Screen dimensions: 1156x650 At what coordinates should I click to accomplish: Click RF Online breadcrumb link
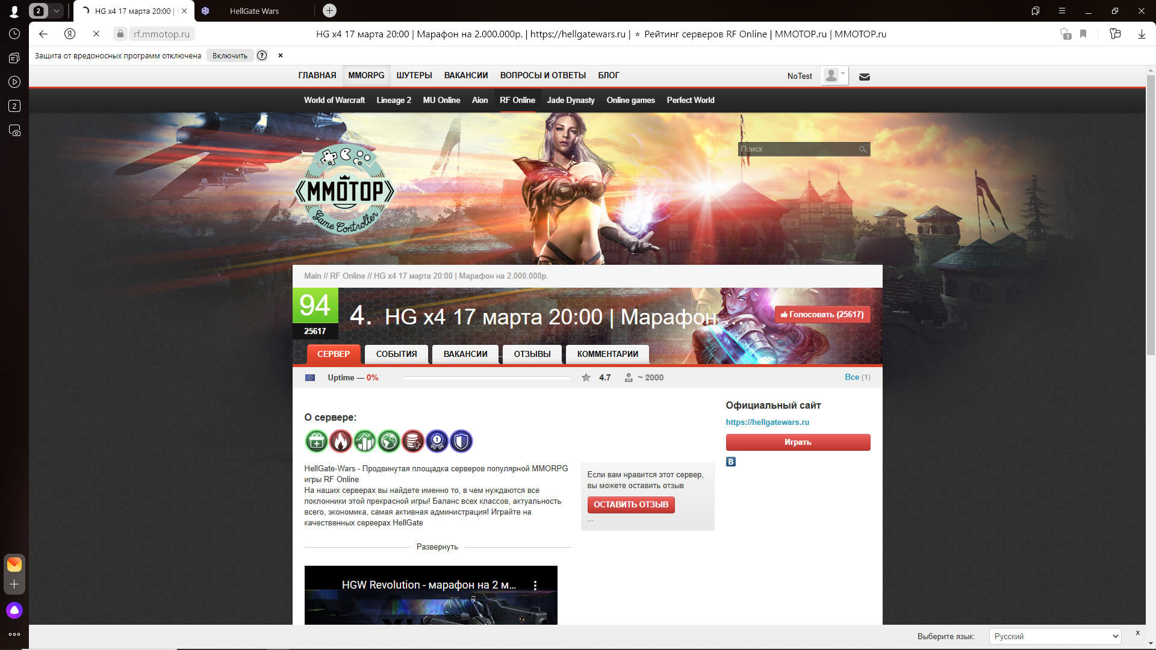click(x=347, y=276)
